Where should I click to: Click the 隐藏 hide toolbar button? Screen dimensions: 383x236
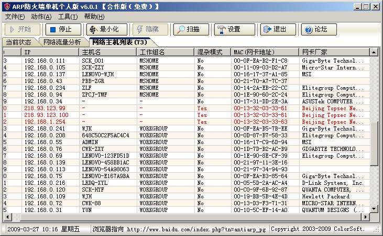tap(150, 29)
